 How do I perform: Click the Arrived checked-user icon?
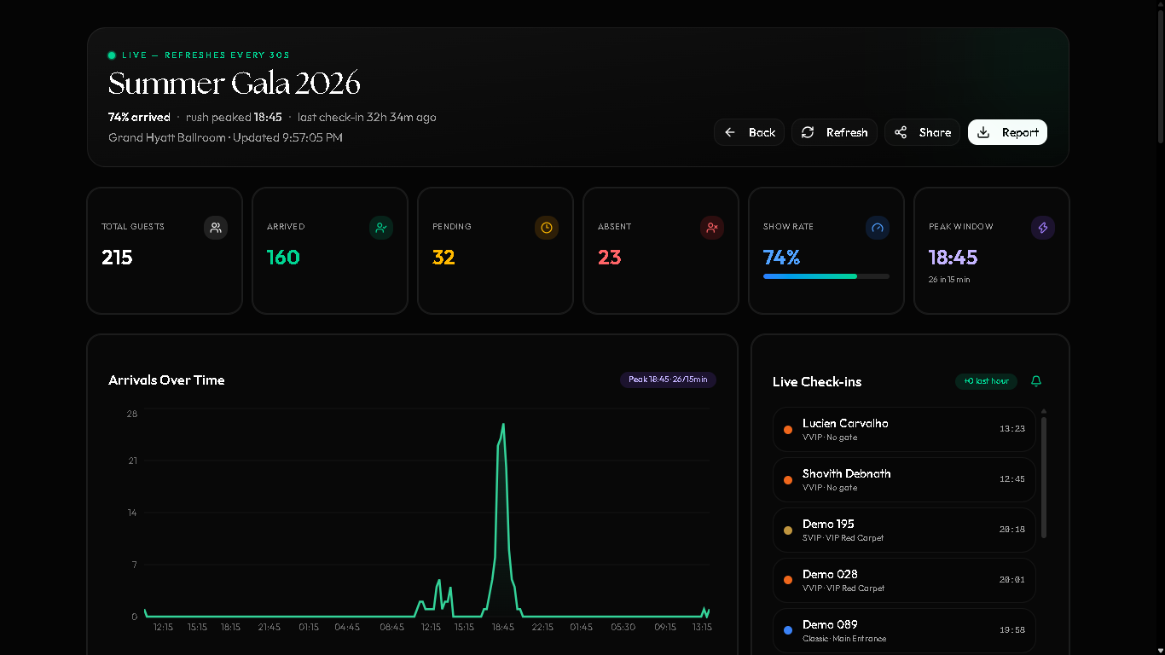(x=381, y=228)
